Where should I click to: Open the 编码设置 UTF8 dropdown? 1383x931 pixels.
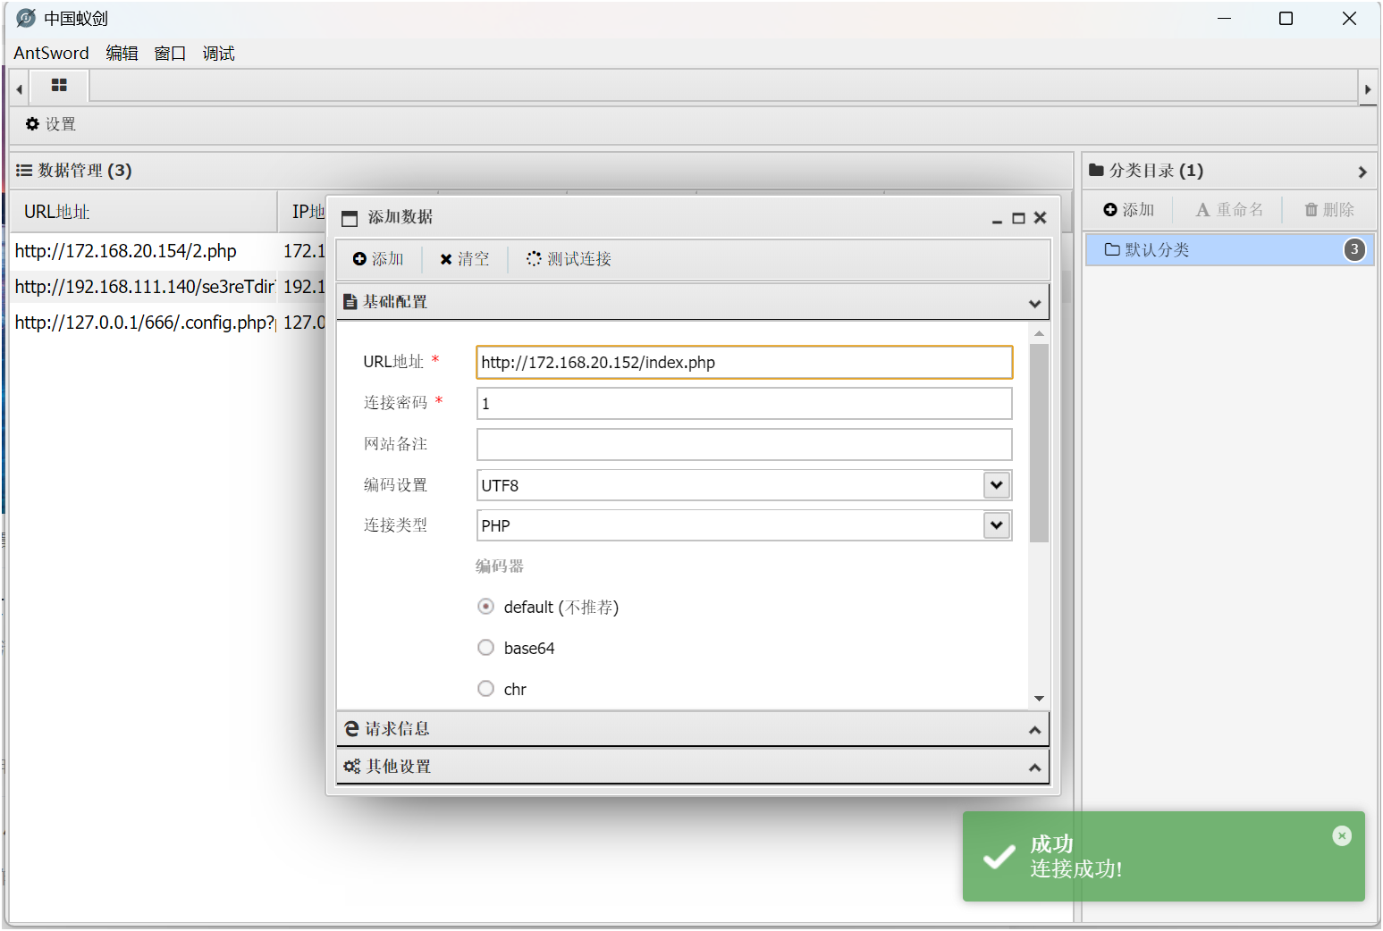997,485
